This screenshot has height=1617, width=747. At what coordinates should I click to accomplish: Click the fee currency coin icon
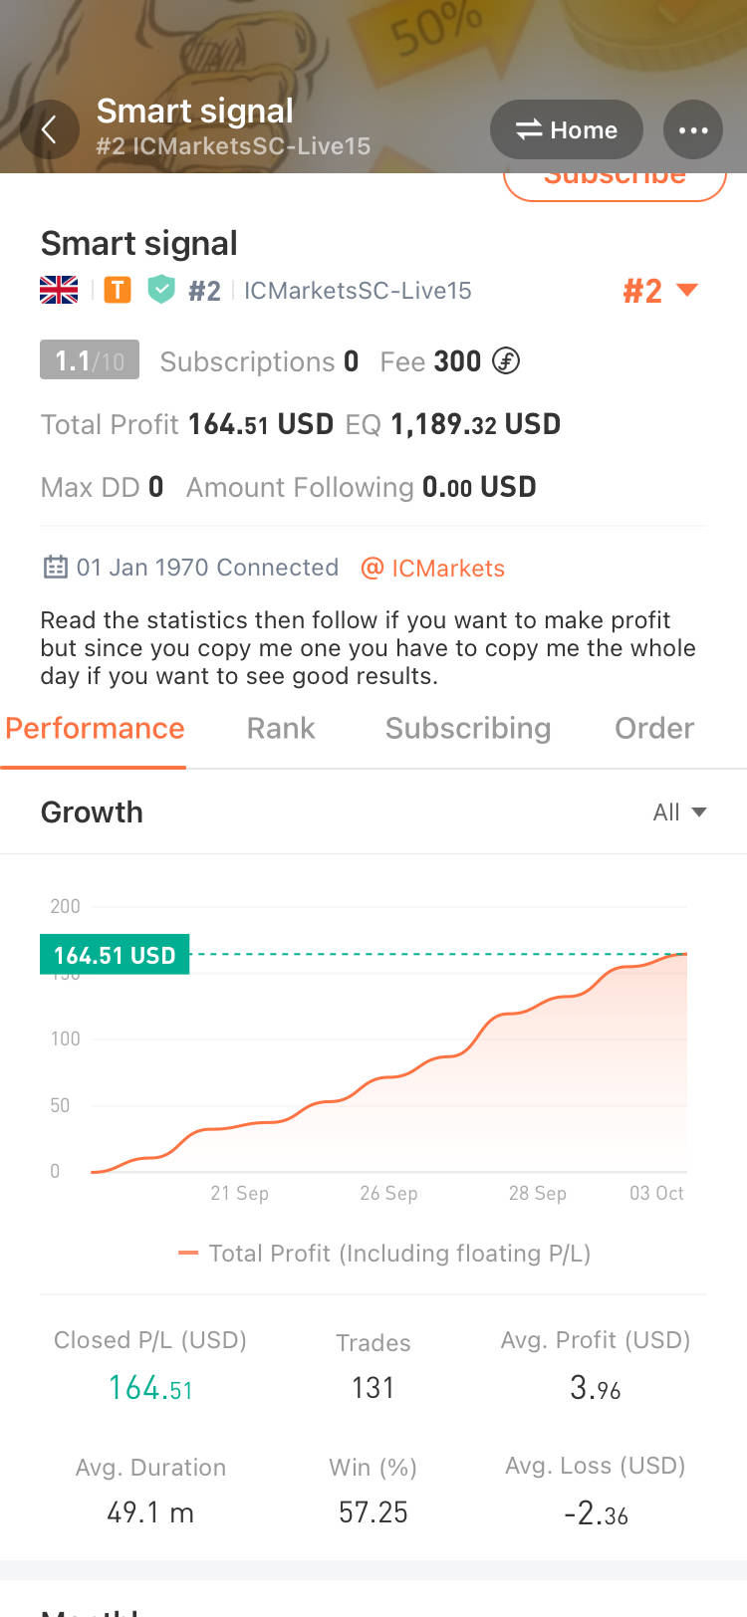pyautogui.click(x=507, y=360)
